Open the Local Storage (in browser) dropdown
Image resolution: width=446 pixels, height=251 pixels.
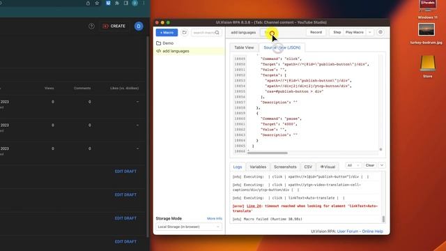[x=189, y=227]
